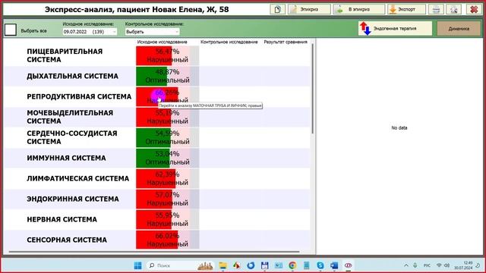Click the taskbar Поиск search box
Image resolution: width=486 pixels, height=273 pixels.
click(x=181, y=265)
